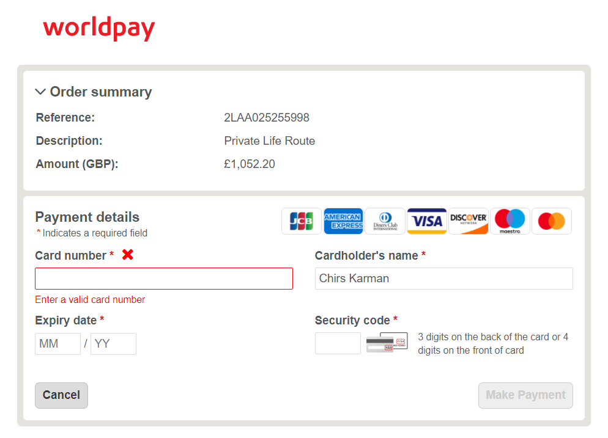Screen dimensions: 608x438
Task: Choose the Diners Club card icon
Action: tap(385, 221)
